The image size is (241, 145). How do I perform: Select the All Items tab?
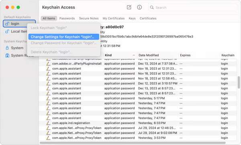[49, 19]
